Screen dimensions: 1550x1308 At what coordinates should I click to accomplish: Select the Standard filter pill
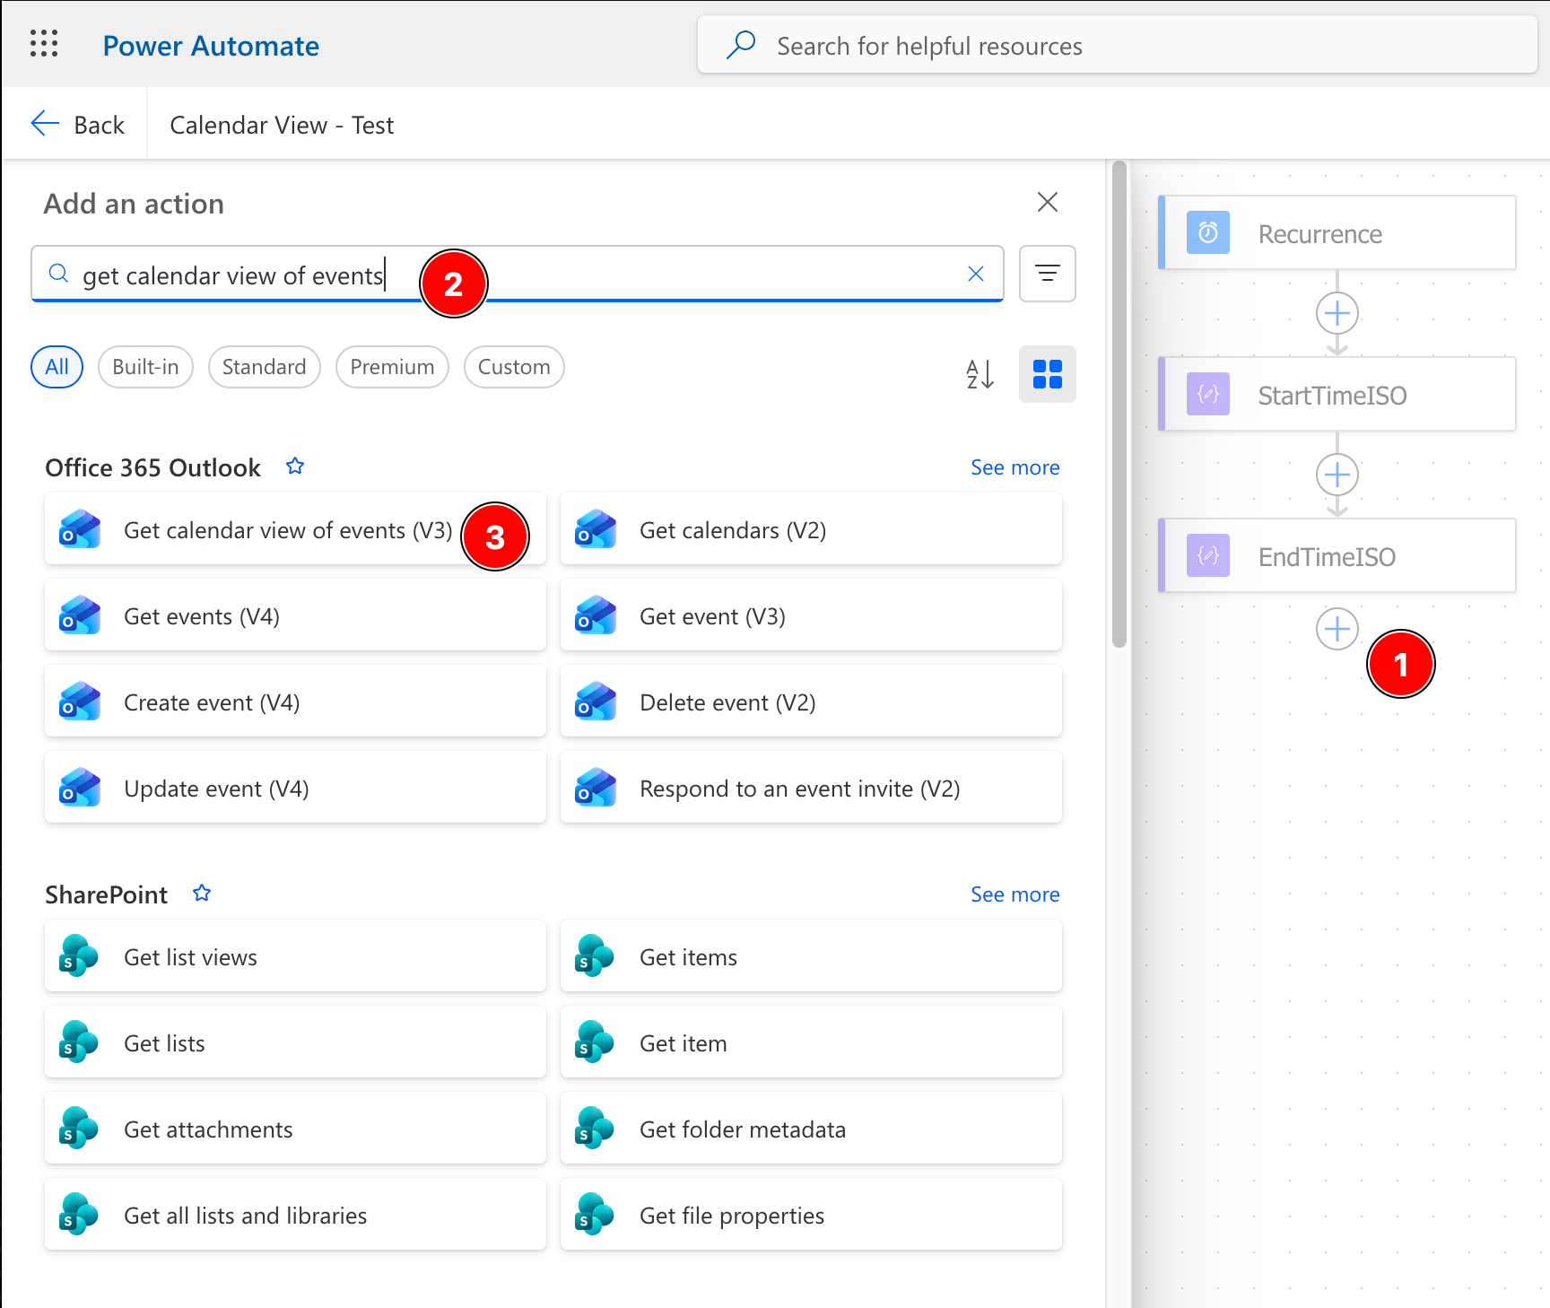click(265, 367)
